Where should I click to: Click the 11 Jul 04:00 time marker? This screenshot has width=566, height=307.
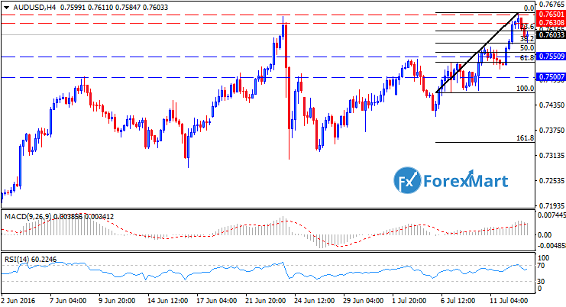click(x=510, y=301)
